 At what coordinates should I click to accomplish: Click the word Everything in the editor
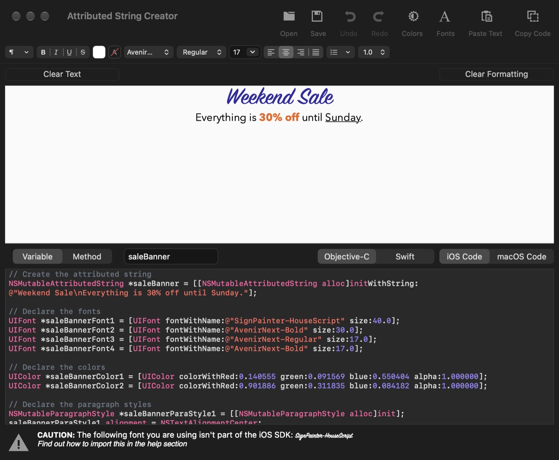click(x=221, y=118)
